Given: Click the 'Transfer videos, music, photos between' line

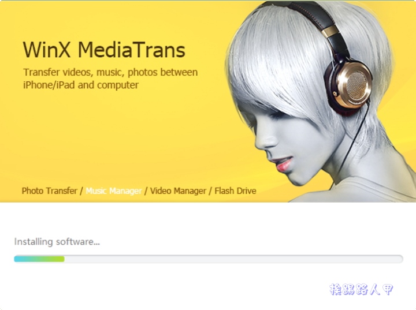Looking at the screenshot, I should click(x=110, y=72).
